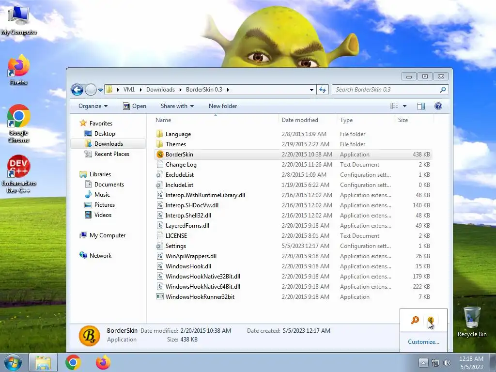Change view using the view icon
This screenshot has width=496, height=372.
point(394,106)
